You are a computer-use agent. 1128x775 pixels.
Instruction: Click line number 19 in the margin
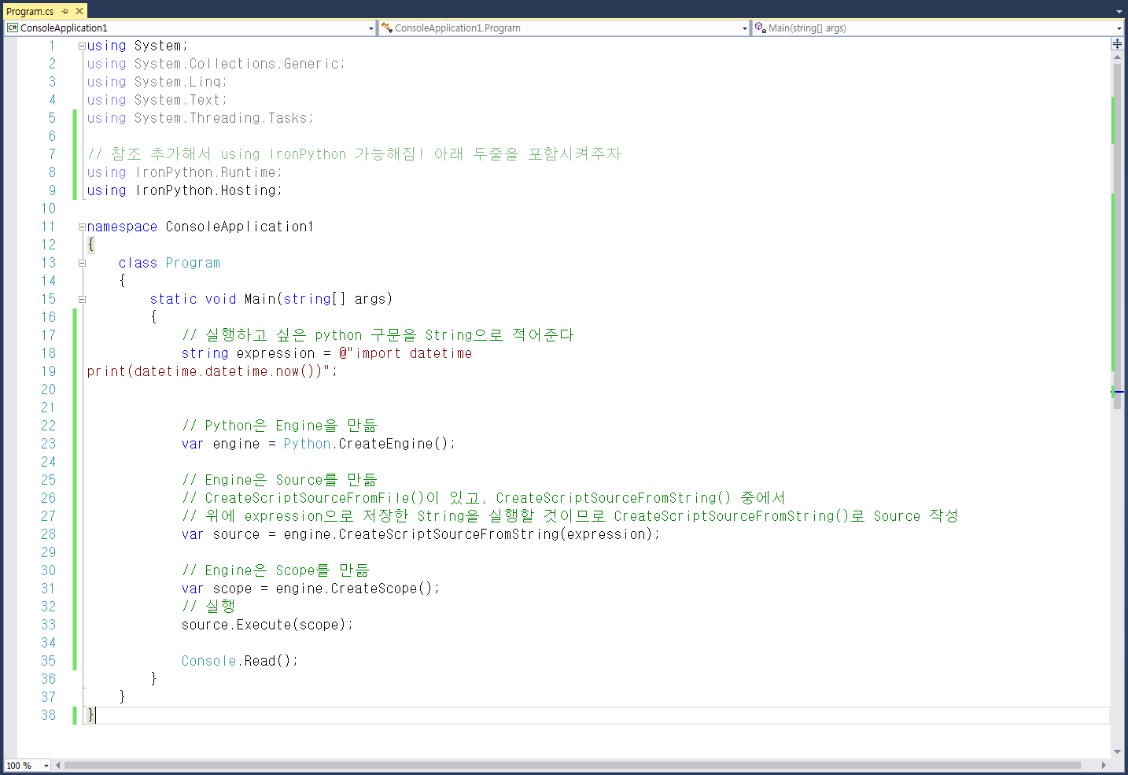(x=49, y=371)
